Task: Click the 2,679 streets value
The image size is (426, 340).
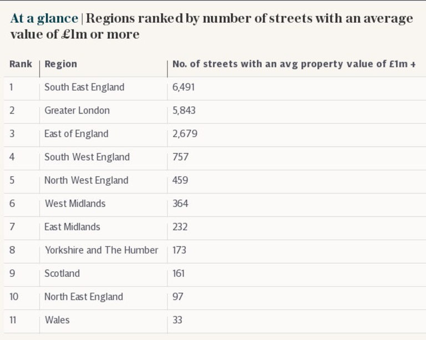Action: click(x=185, y=134)
